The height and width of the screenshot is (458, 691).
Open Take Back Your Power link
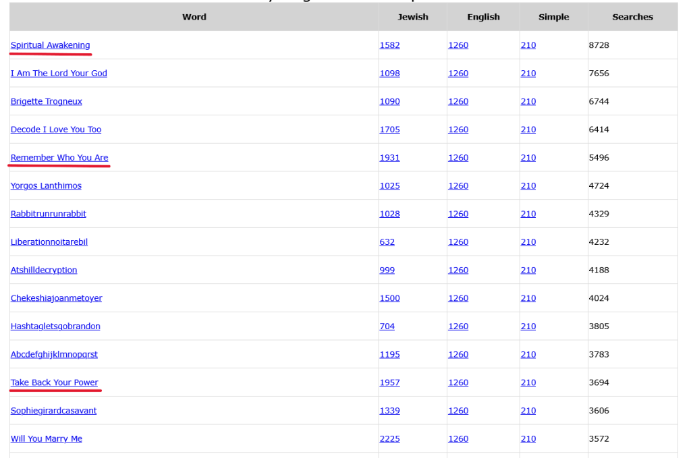click(x=54, y=382)
